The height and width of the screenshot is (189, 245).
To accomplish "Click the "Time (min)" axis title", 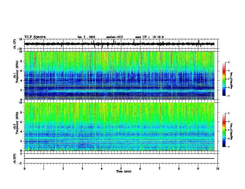I will point(124,171).
